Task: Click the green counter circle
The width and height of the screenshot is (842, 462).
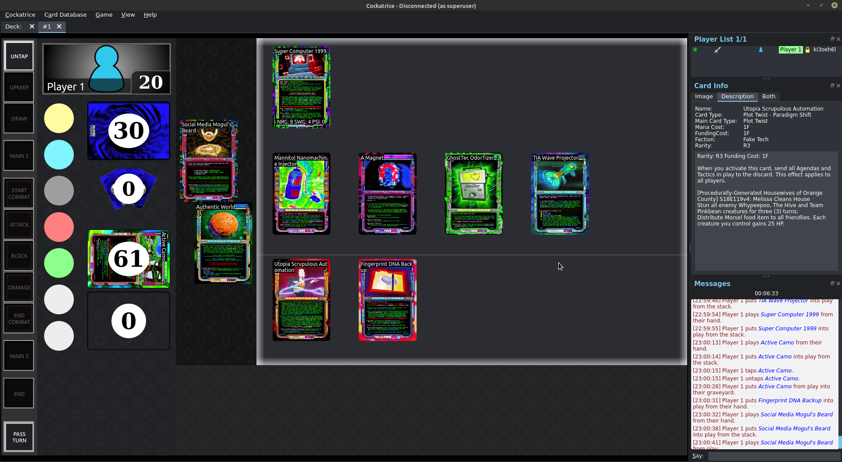Action: 59,263
